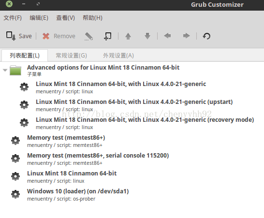Switch to the 常规设置(G) tab

tap(72, 56)
